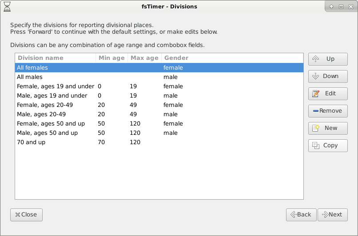The width and height of the screenshot is (358, 236).
Task: Copy the selected division
Action: click(x=328, y=146)
